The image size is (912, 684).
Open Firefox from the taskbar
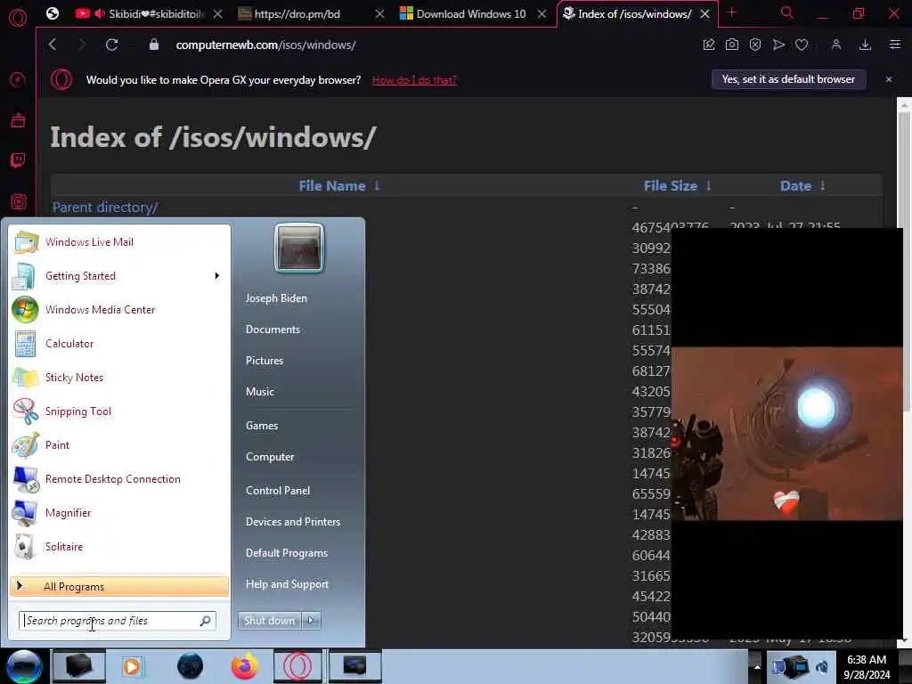(x=245, y=666)
